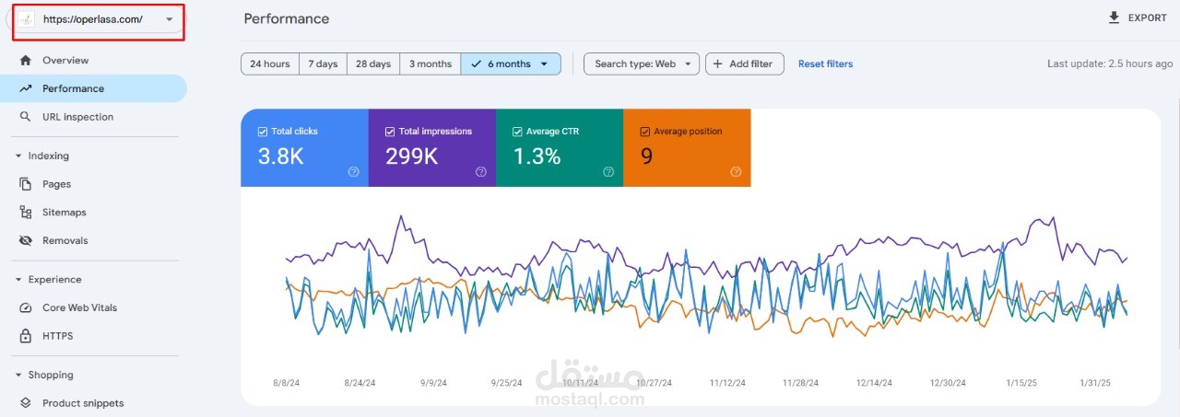Select the 7 days date range
The image size is (1180, 417).
(x=323, y=64)
